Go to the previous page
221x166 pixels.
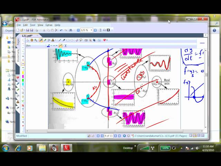point(102,136)
